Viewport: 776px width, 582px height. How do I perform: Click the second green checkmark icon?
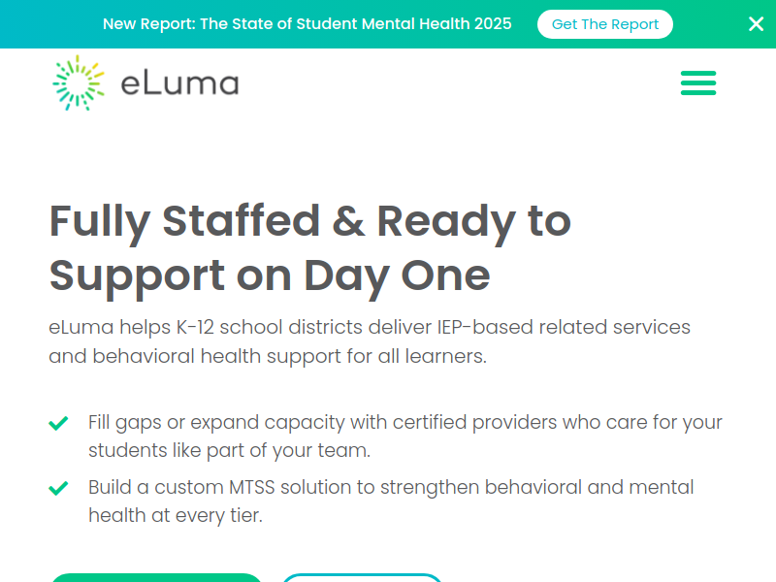pyautogui.click(x=58, y=488)
